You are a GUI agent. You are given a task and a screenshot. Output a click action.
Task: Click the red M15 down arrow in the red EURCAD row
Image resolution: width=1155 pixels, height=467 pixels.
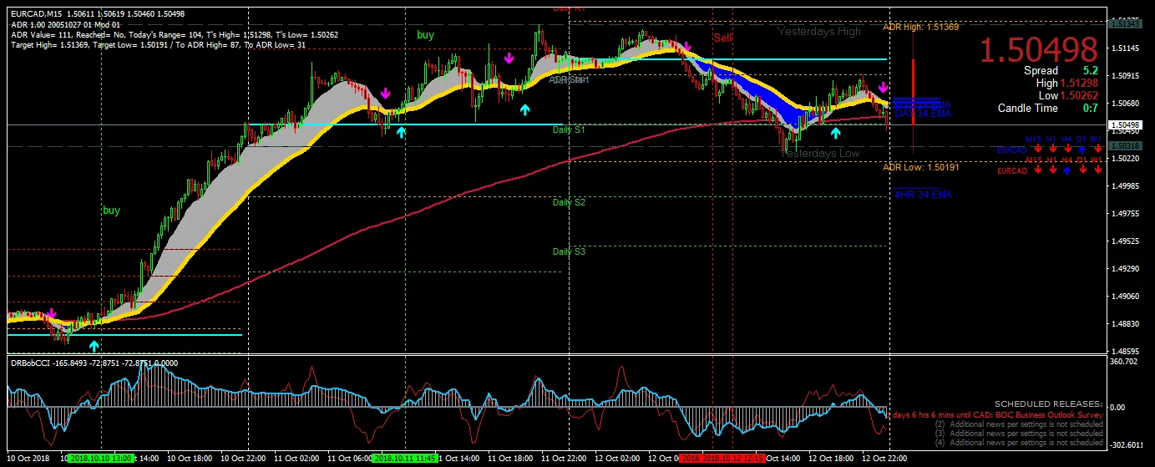1037,170
